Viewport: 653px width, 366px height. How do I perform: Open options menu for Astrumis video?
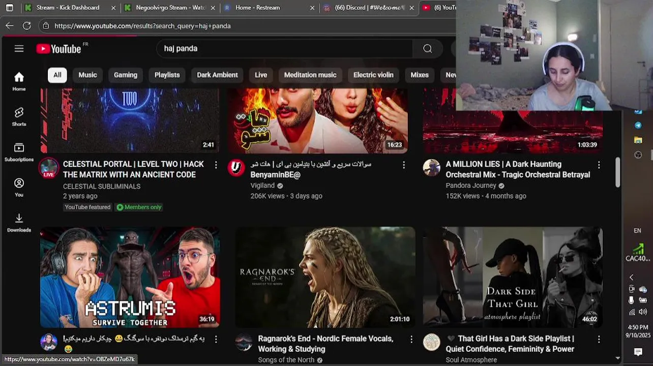[x=216, y=339]
